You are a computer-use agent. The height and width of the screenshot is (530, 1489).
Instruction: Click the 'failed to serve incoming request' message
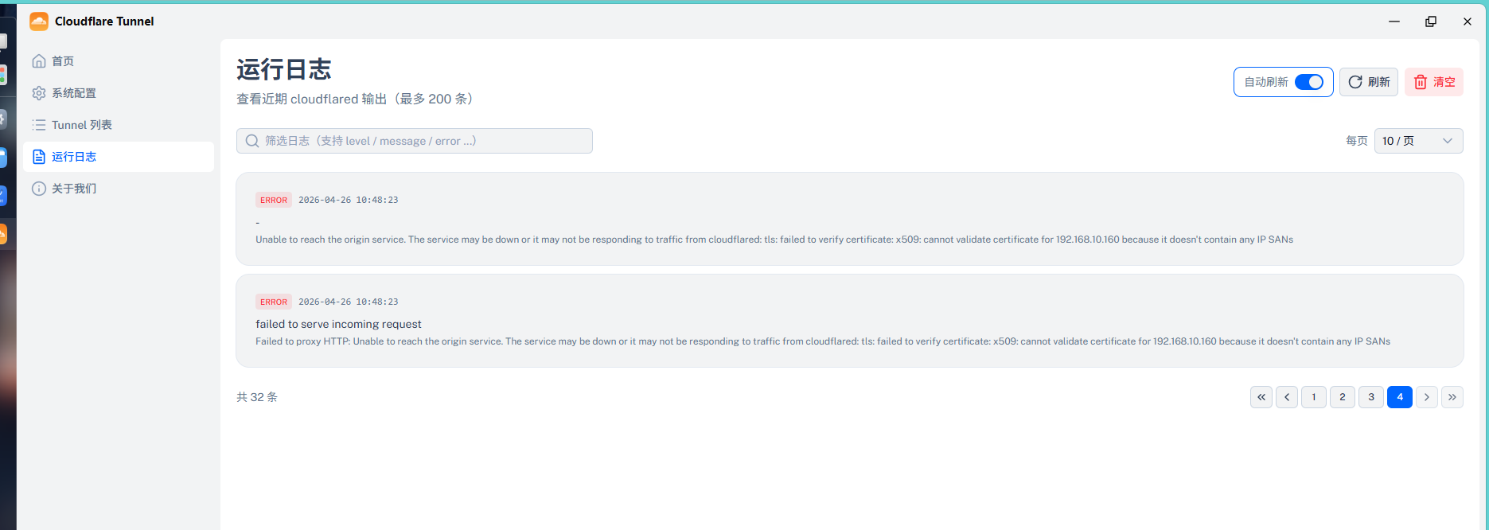tap(338, 324)
